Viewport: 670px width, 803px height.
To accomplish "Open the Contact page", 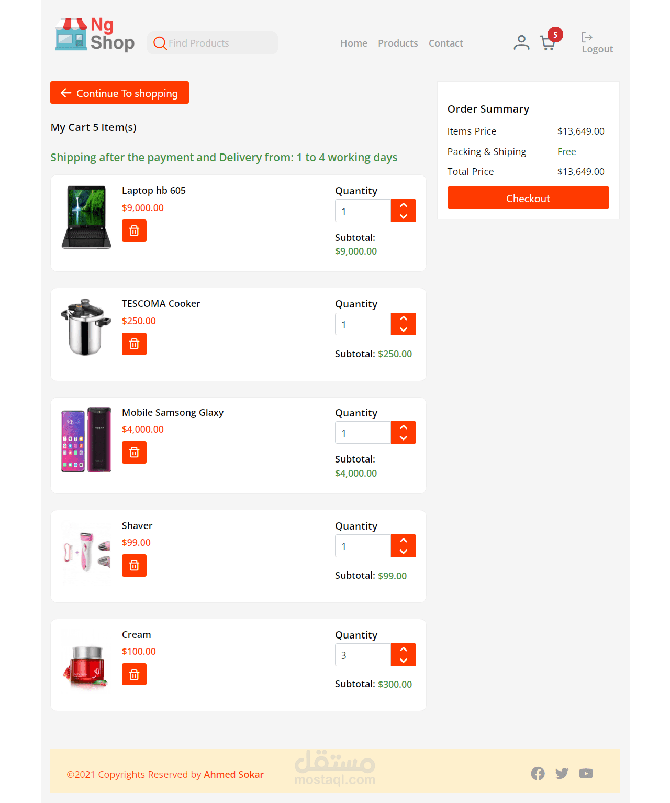I will click(445, 43).
